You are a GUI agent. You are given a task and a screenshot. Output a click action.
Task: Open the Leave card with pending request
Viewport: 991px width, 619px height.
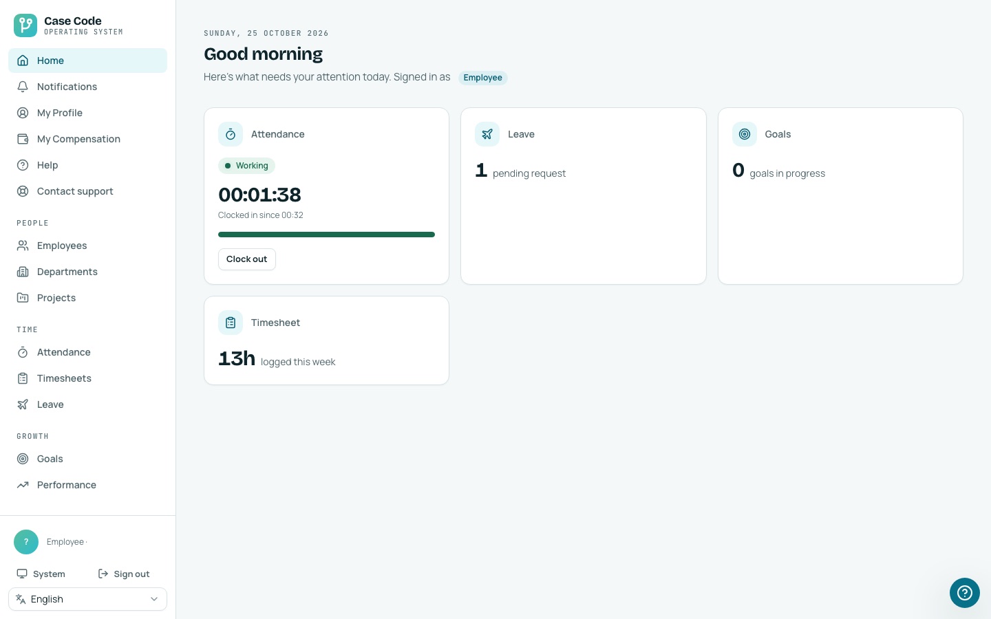point(584,196)
